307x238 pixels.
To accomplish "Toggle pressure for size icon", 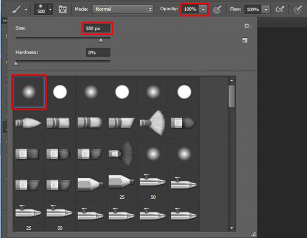I will click(x=298, y=9).
